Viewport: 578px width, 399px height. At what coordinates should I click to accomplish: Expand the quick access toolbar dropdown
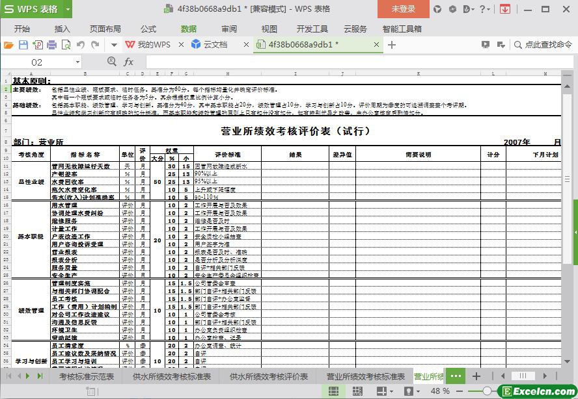(x=114, y=45)
